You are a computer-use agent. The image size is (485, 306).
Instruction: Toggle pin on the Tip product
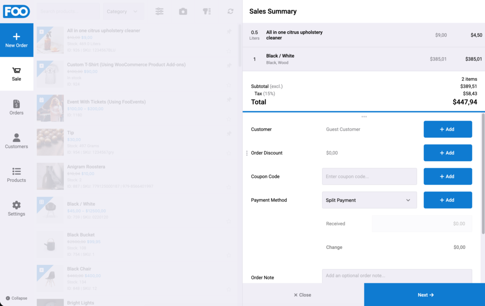point(229,133)
